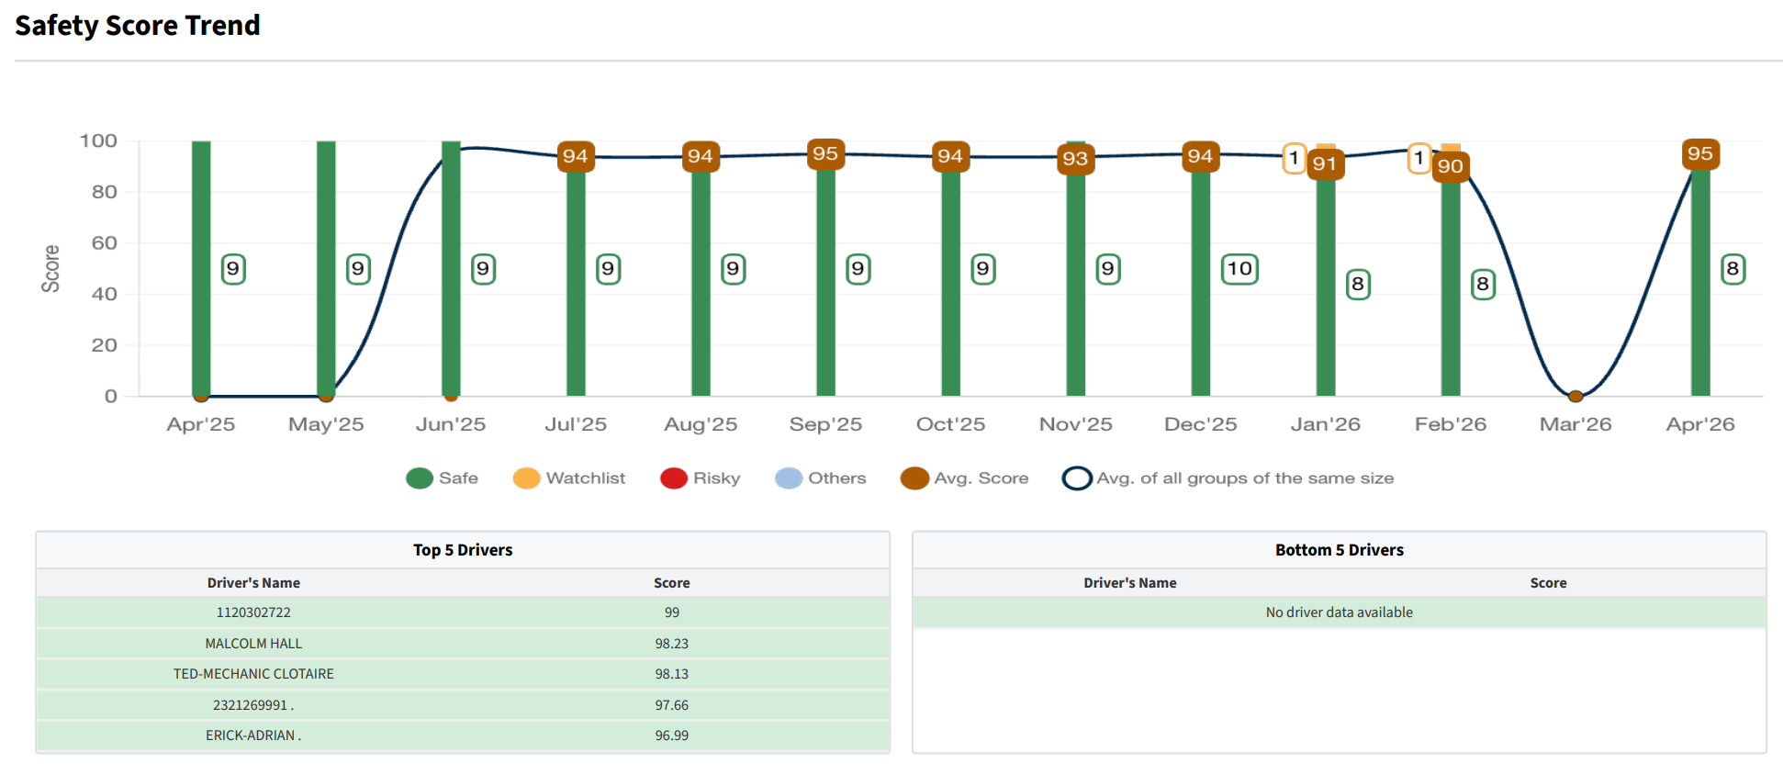
Task: Click the Oct'25 green bar
Action: 950,284
